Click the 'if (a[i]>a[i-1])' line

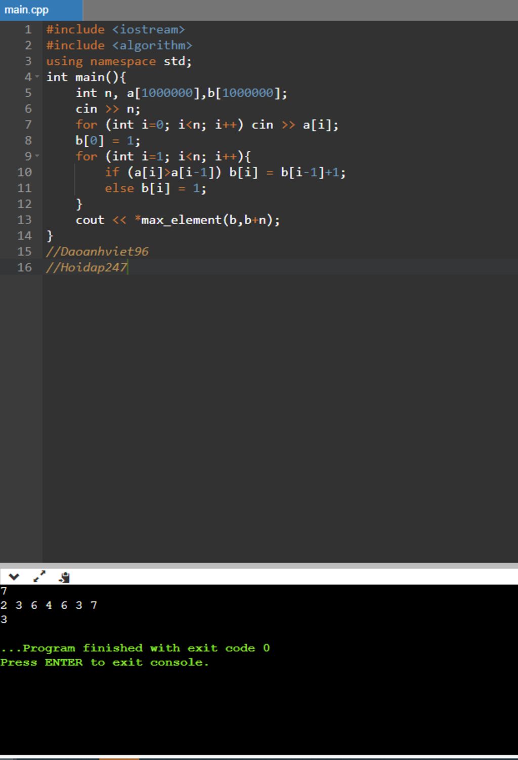[225, 172]
